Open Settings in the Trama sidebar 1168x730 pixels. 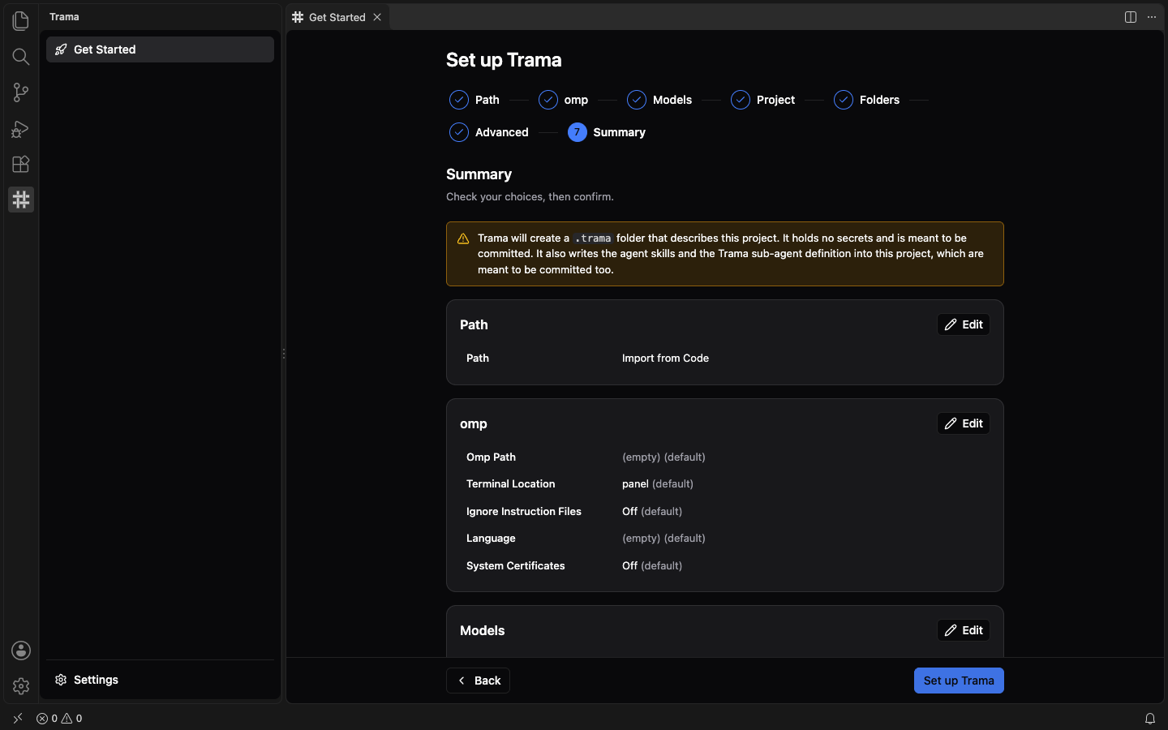[160, 680]
